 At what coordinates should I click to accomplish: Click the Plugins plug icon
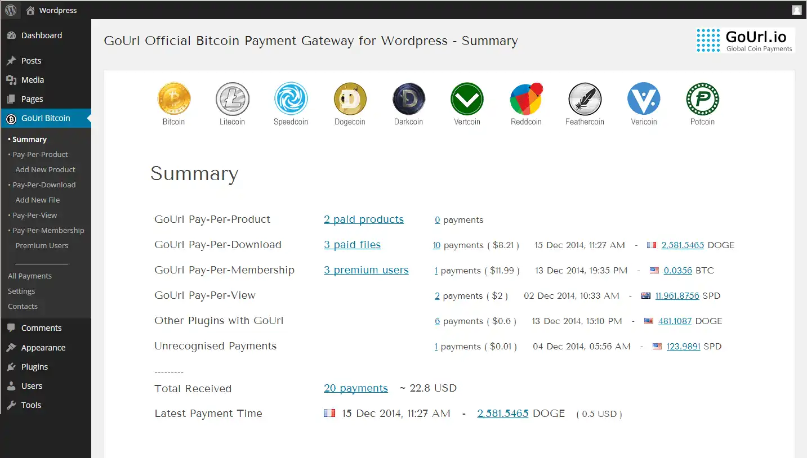coord(11,367)
